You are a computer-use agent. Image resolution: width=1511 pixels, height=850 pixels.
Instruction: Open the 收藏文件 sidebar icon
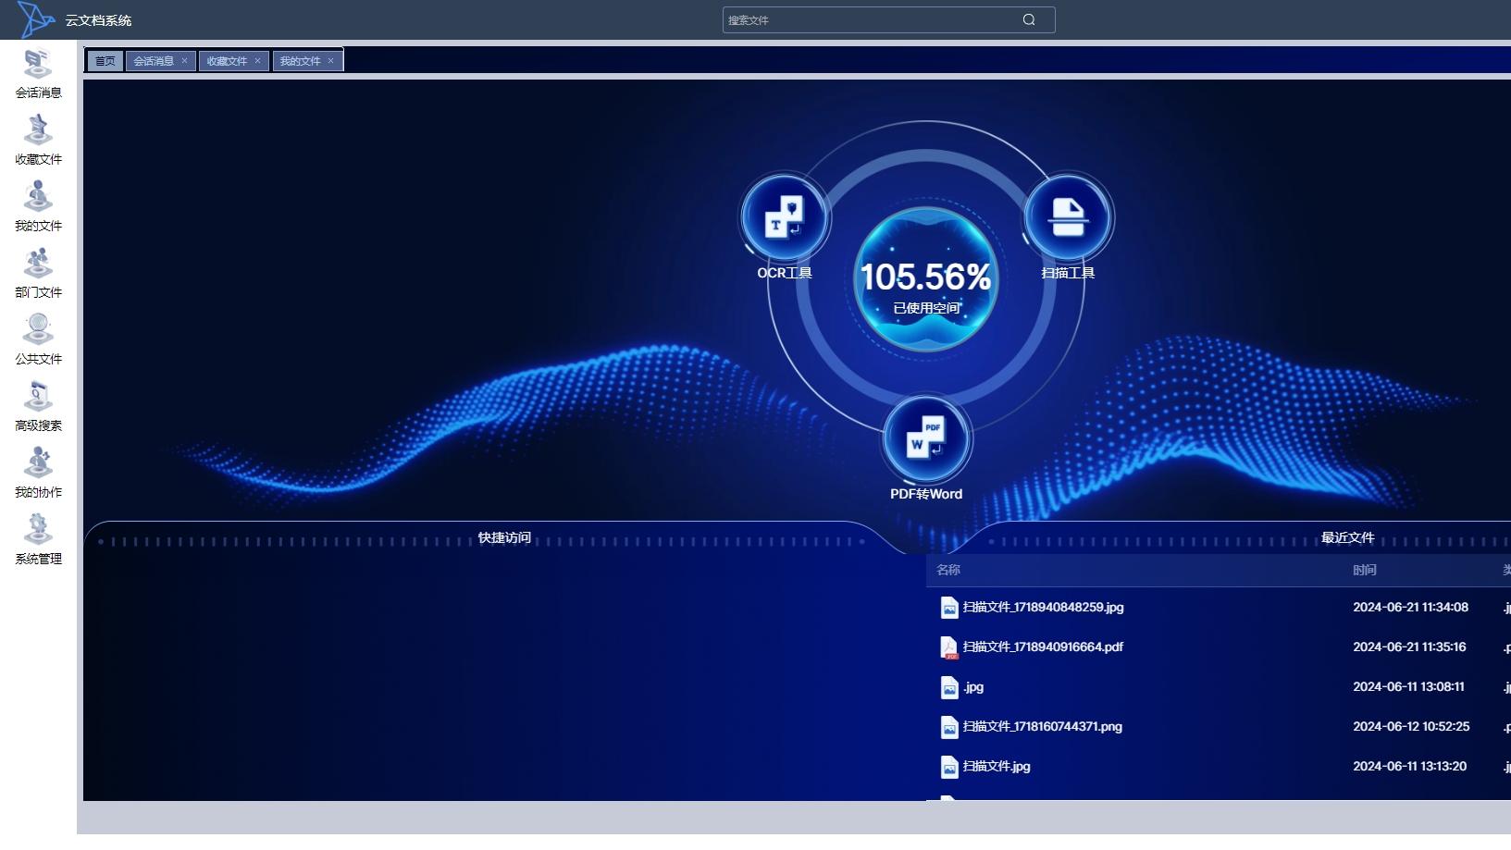tap(38, 130)
